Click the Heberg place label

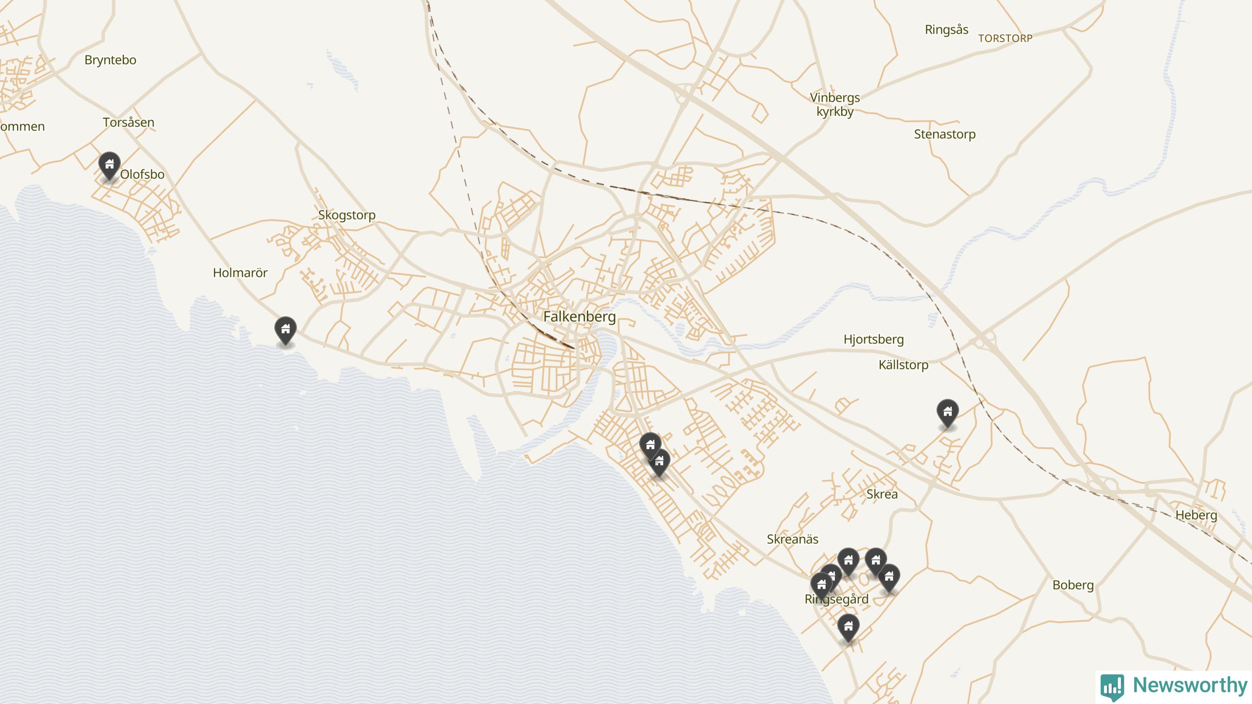(1196, 515)
